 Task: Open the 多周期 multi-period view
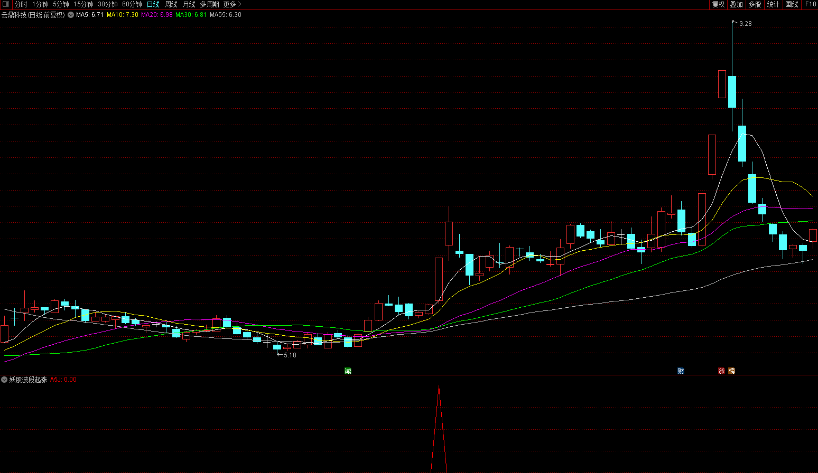coord(209,4)
